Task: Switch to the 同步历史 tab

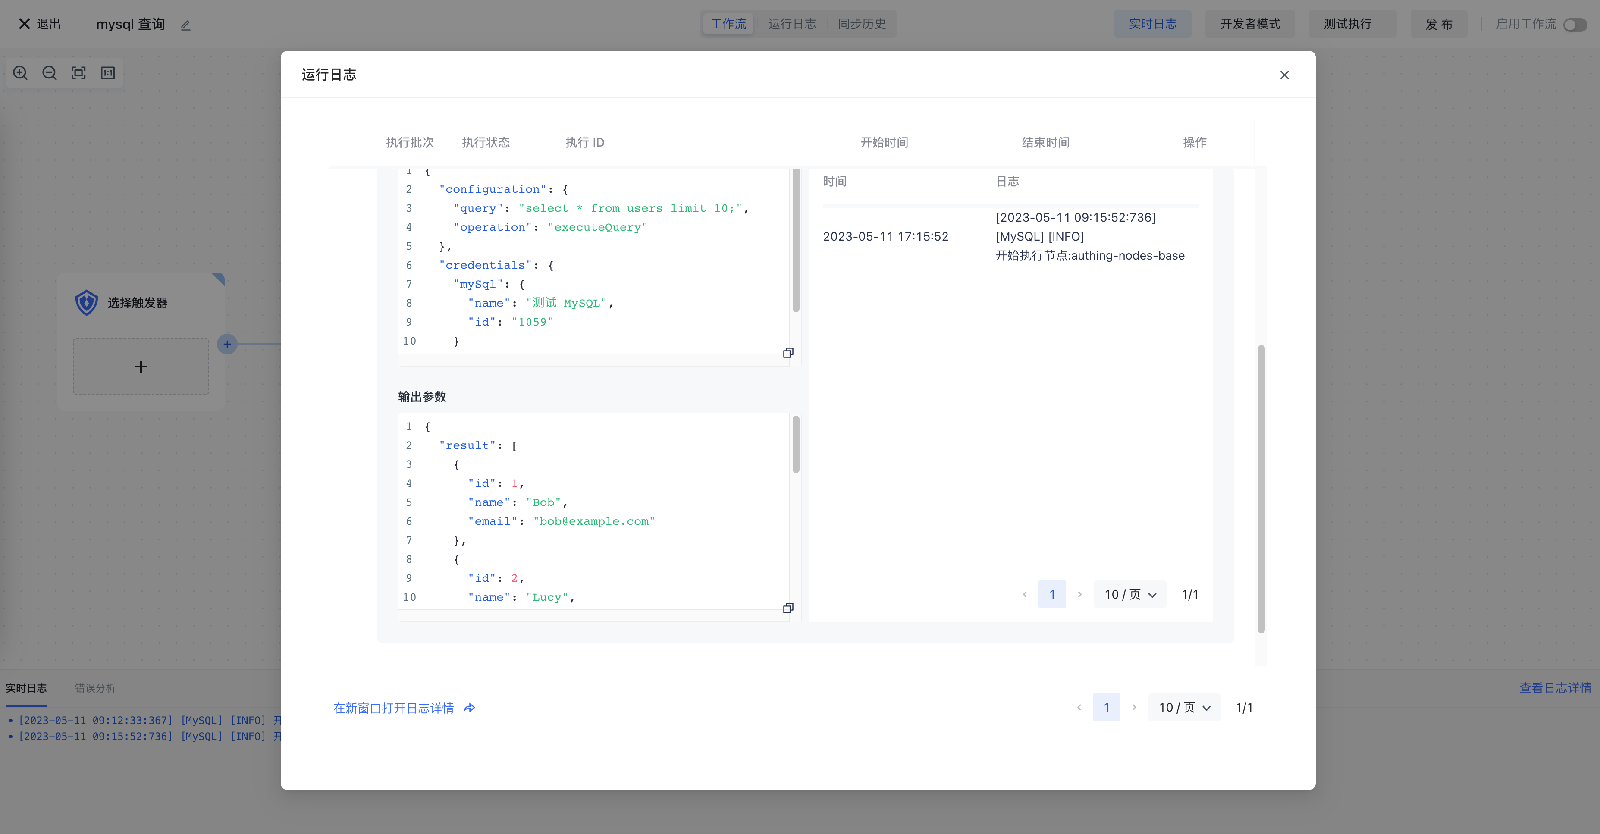Action: pos(862,24)
